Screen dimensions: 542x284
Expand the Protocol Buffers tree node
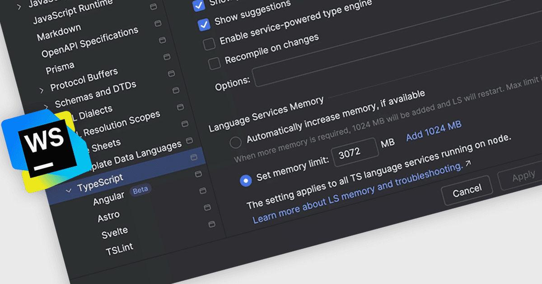(42, 90)
